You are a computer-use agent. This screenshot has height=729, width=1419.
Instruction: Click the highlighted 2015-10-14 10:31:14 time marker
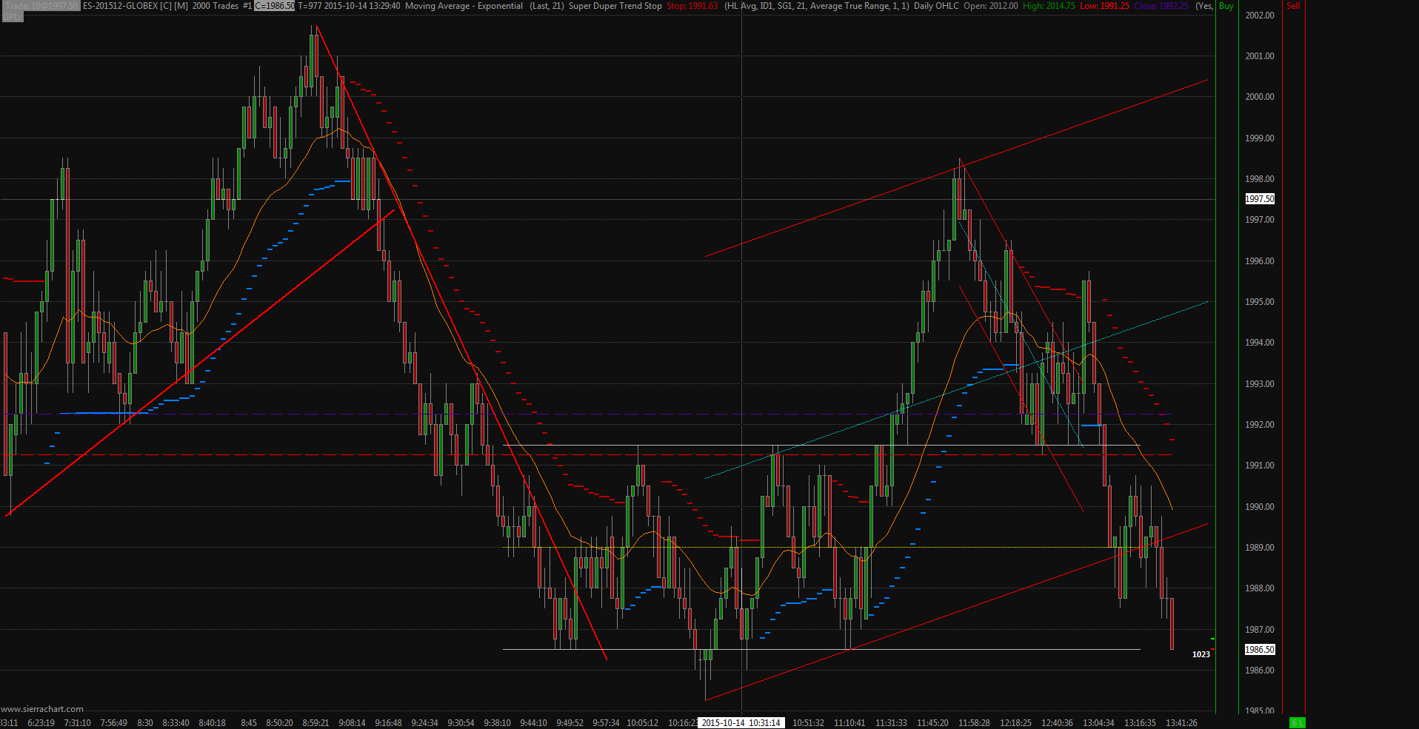tap(741, 723)
